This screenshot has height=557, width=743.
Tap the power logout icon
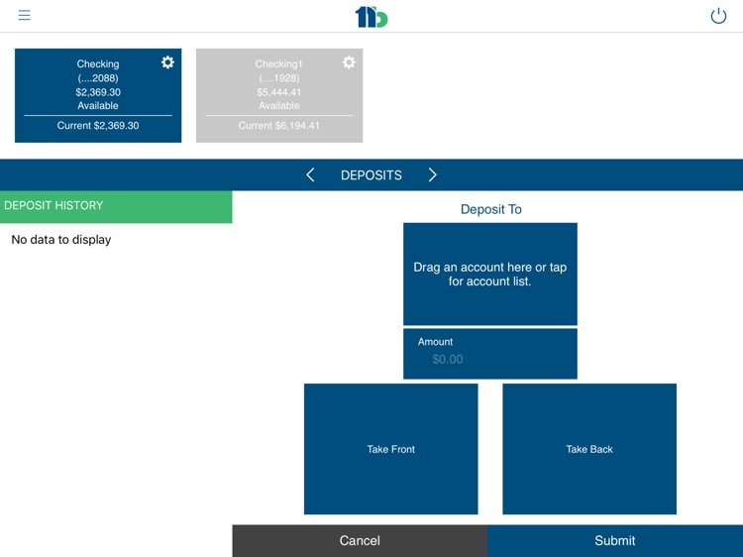coord(718,16)
